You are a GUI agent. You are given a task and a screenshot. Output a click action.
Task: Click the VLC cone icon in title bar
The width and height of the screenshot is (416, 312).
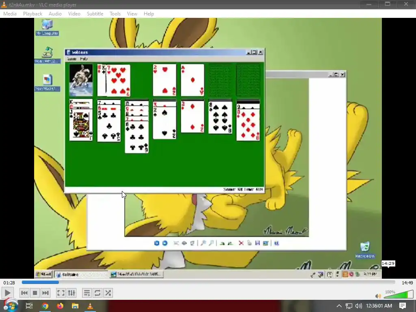[x=4, y=4]
